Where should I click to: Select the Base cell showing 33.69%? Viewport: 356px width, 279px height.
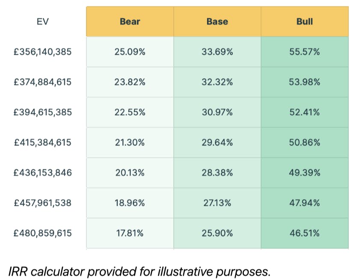click(217, 52)
